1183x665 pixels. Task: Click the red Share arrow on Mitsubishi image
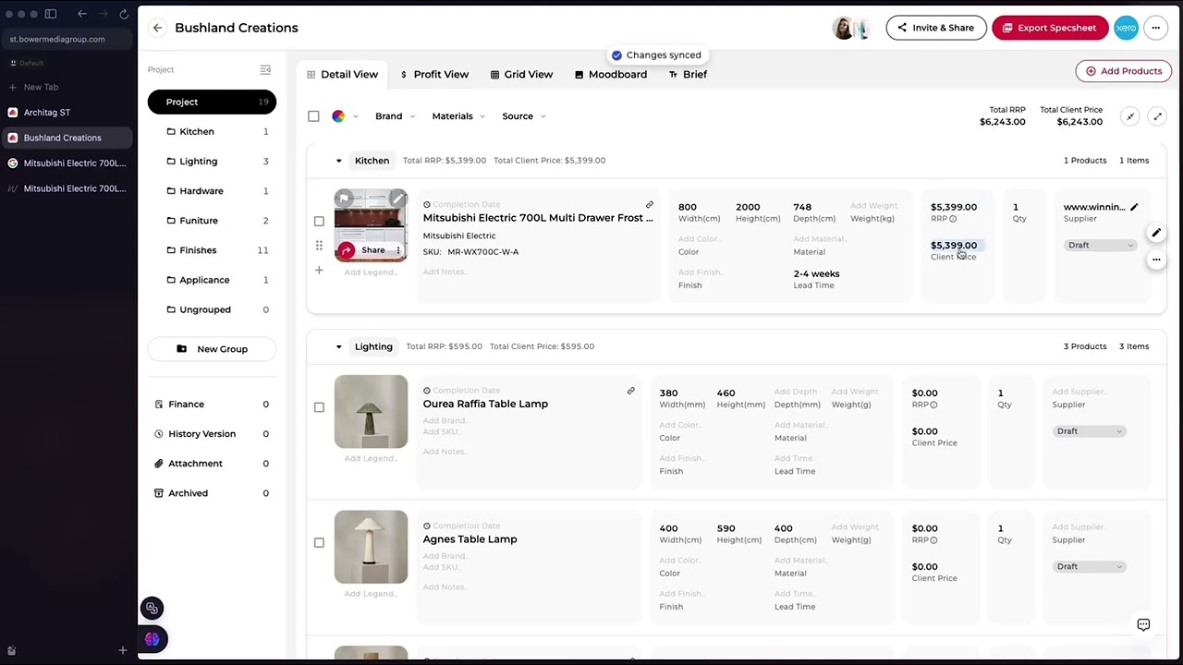click(346, 250)
